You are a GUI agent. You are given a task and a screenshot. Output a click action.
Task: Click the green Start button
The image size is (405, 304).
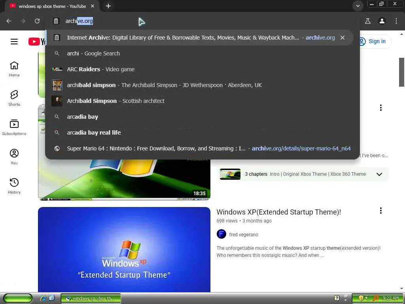point(18,298)
